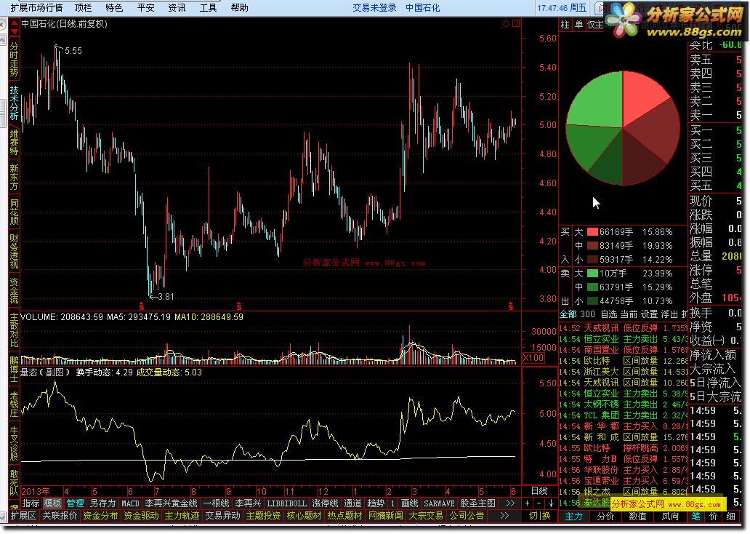Select the 技术分析 sidebar tab
This screenshot has height=534, width=750.
[x=15, y=103]
